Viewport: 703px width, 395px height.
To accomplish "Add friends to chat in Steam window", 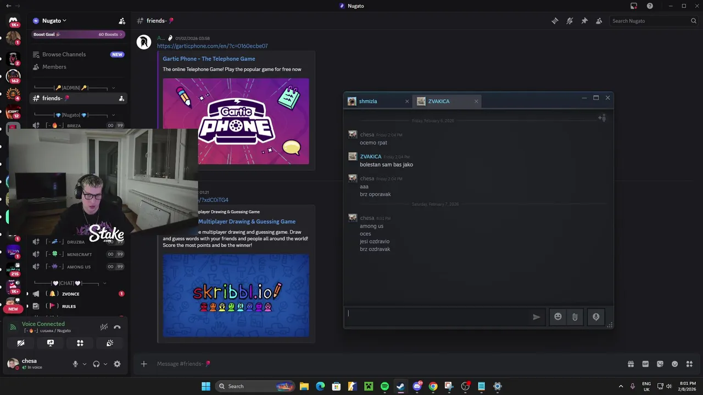I will [x=602, y=118].
